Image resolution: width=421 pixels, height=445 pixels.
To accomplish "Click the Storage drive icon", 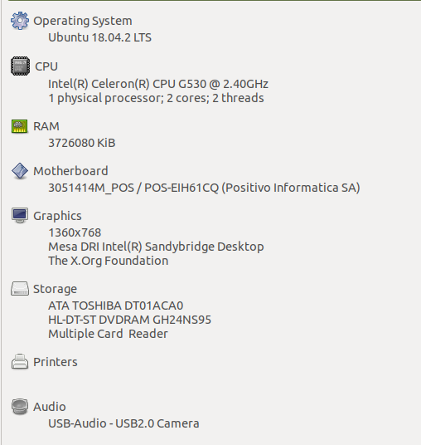I will (x=20, y=289).
